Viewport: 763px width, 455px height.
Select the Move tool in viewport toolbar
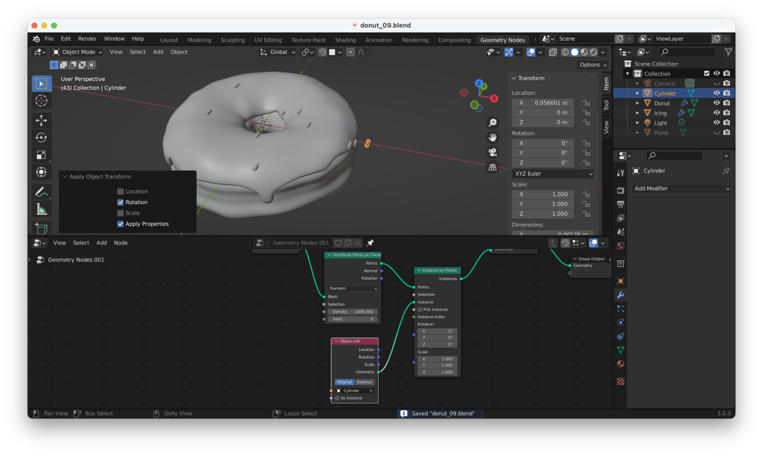click(41, 120)
